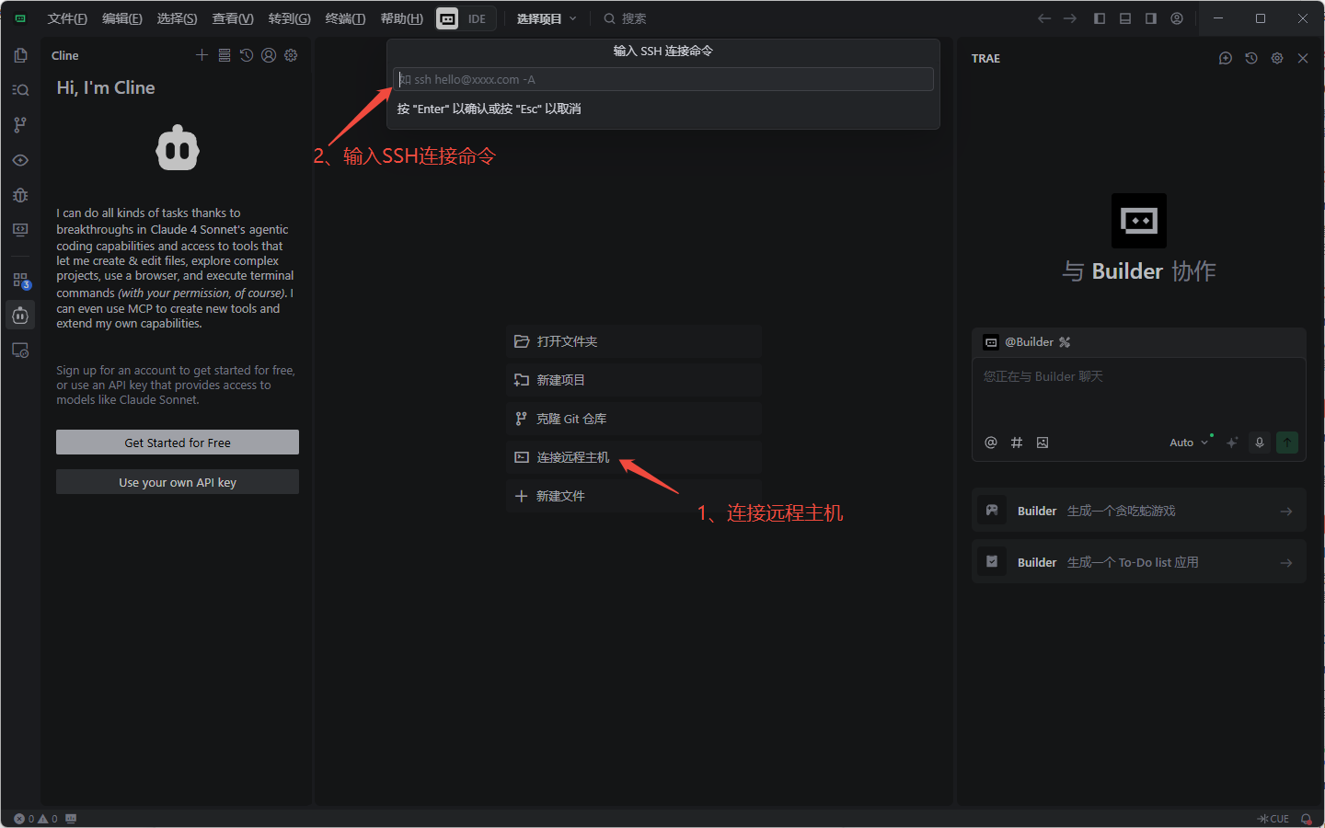
Task: Click 打开文件夹 open folder option
Action: pos(633,341)
